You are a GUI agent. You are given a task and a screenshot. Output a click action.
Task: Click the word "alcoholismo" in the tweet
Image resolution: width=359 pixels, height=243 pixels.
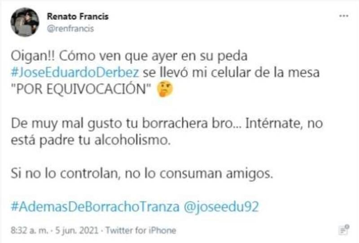pos(132,140)
